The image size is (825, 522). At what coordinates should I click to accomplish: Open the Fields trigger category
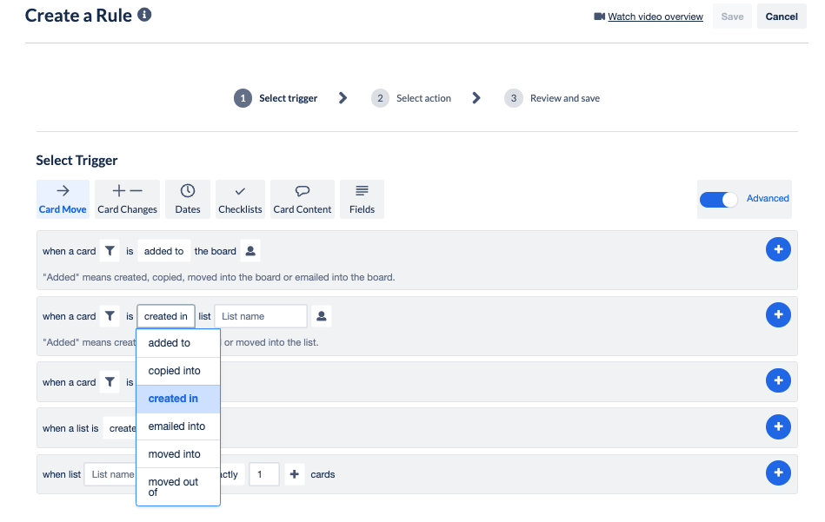coord(362,199)
